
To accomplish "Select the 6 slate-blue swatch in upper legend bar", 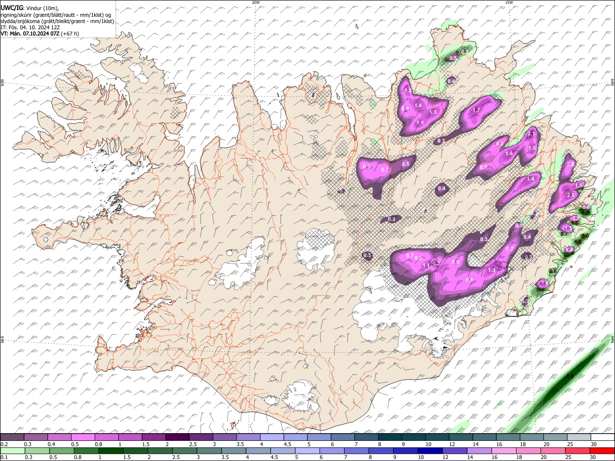I will [343, 437].
